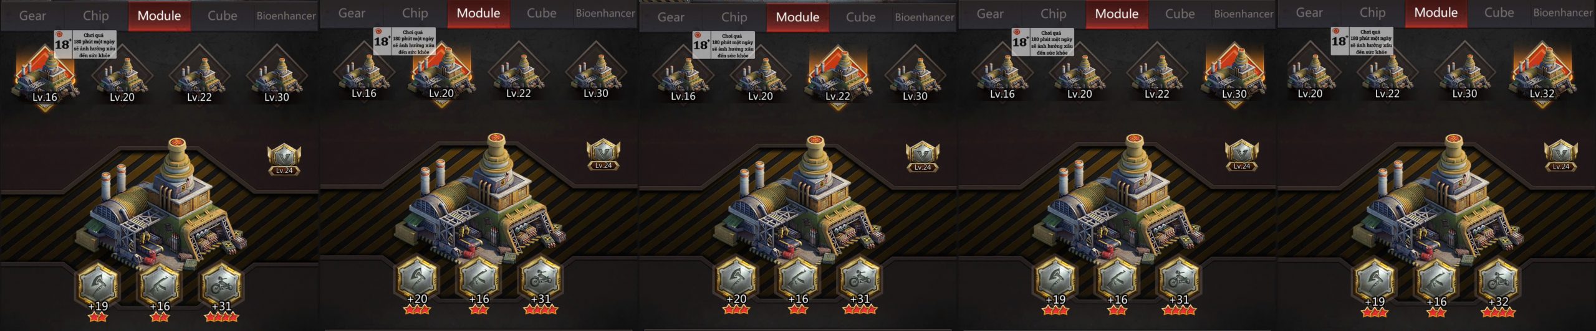The width and height of the screenshot is (1596, 331).
Task: Open the Lv.24 V badge in the Lv.32 panel
Action: click(1561, 156)
